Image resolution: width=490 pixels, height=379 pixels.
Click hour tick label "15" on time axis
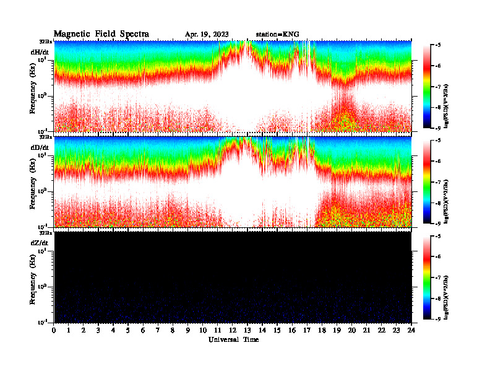[277, 331]
